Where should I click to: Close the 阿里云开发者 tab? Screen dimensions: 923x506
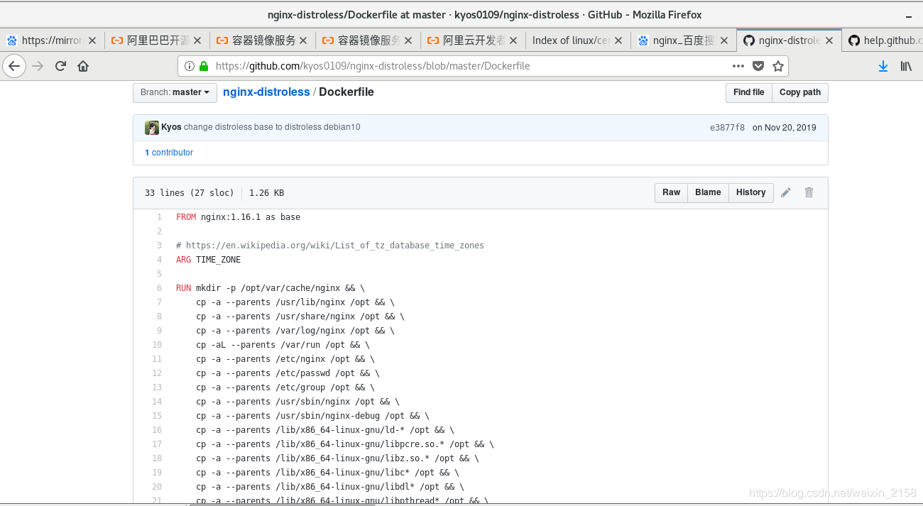coord(513,40)
